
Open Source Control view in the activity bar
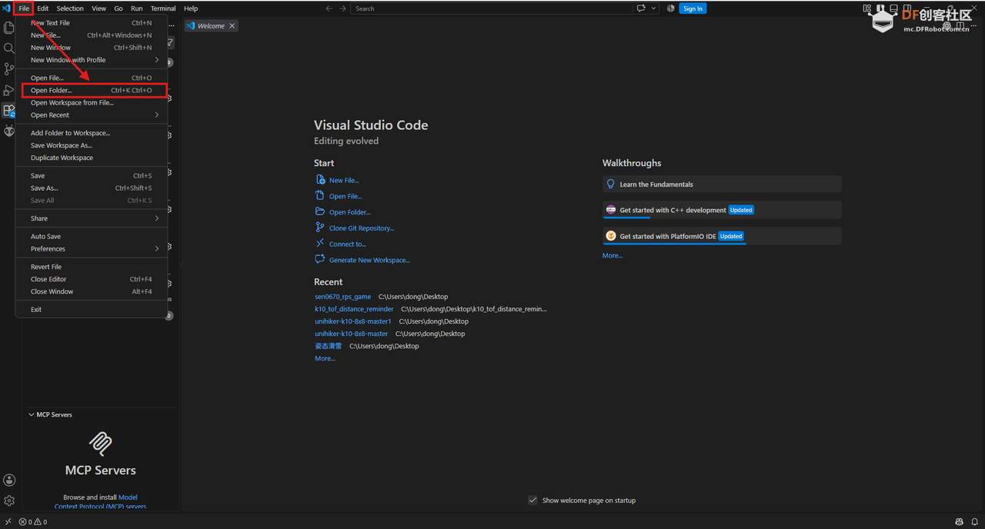tap(9, 69)
